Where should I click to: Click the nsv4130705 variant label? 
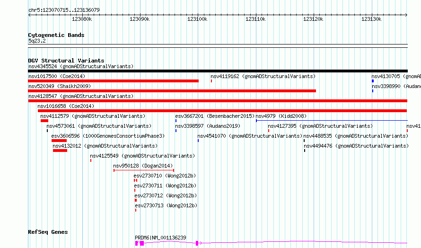coord(396,76)
